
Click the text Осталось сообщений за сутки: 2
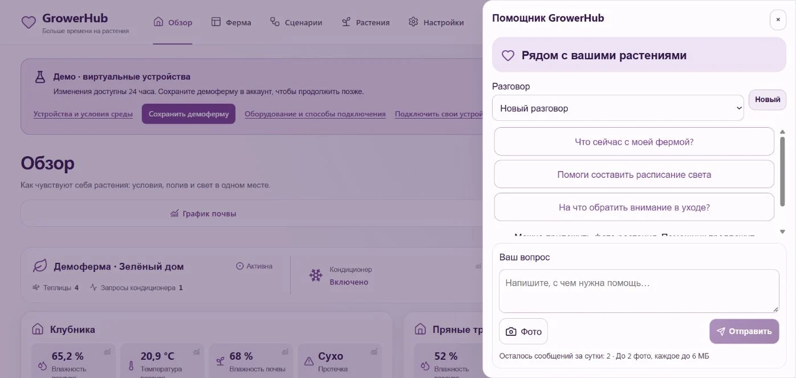tap(555, 356)
